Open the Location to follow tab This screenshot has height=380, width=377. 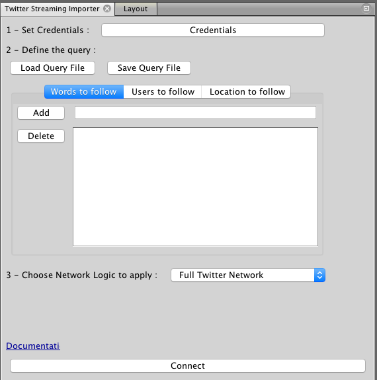[x=247, y=91]
